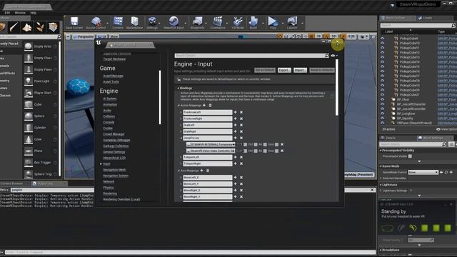
Task: Select the Cube actor icon in Modes
Action: (29, 104)
